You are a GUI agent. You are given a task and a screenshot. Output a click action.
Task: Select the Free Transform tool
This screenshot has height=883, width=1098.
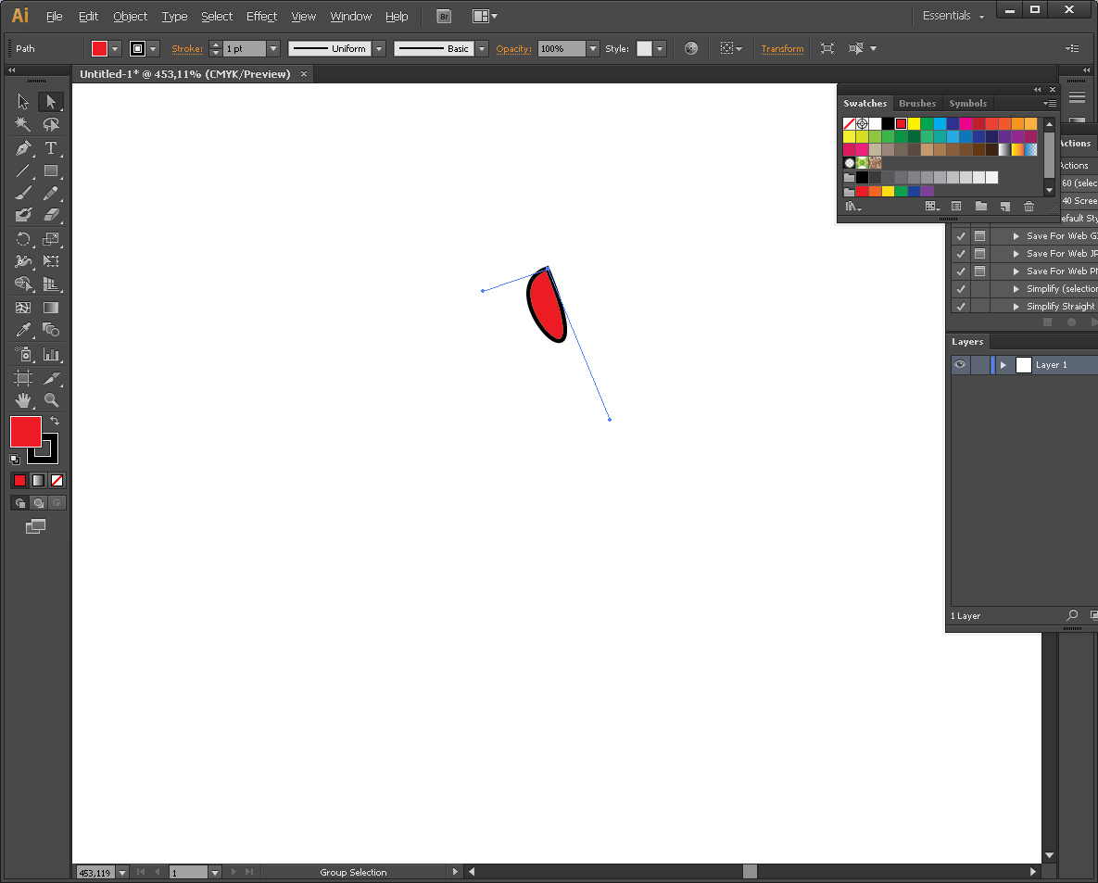(50, 261)
